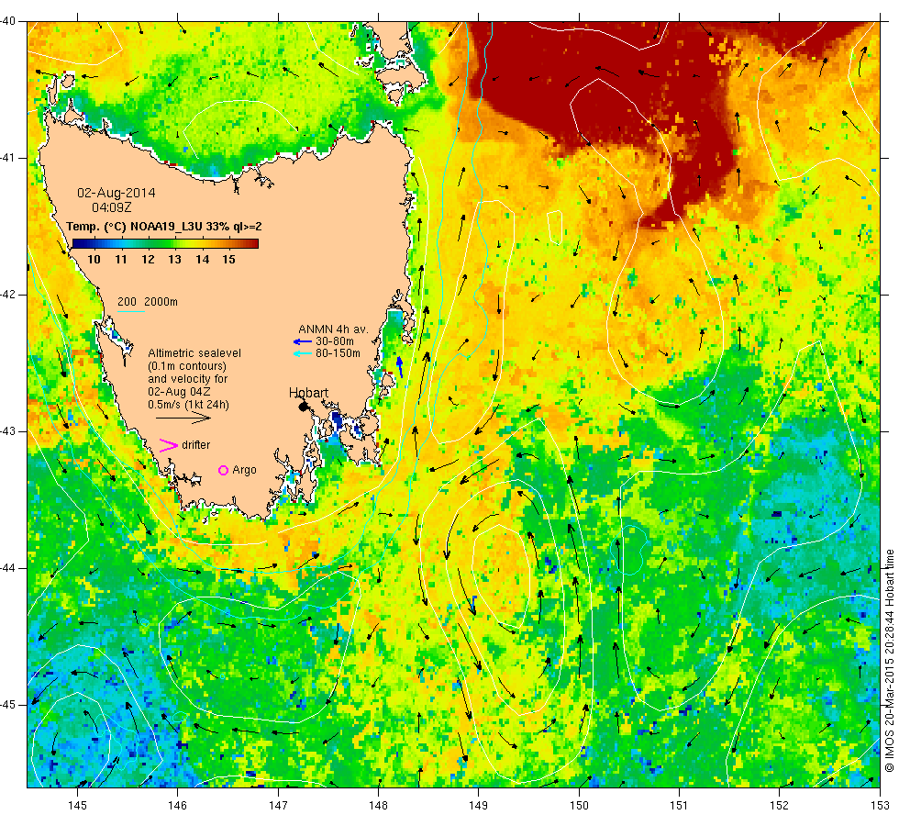Viewport: 899px width, 826px height.
Task: Click the '0.5m/s (1kt 24h)' legend text
Action: click(x=188, y=405)
